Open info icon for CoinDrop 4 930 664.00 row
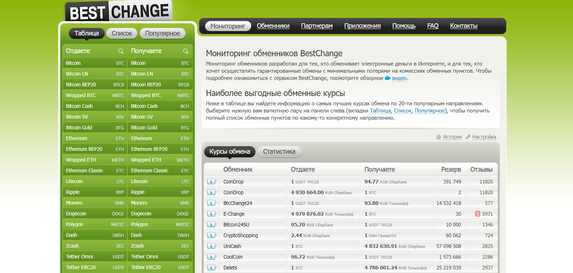 coord(212,192)
